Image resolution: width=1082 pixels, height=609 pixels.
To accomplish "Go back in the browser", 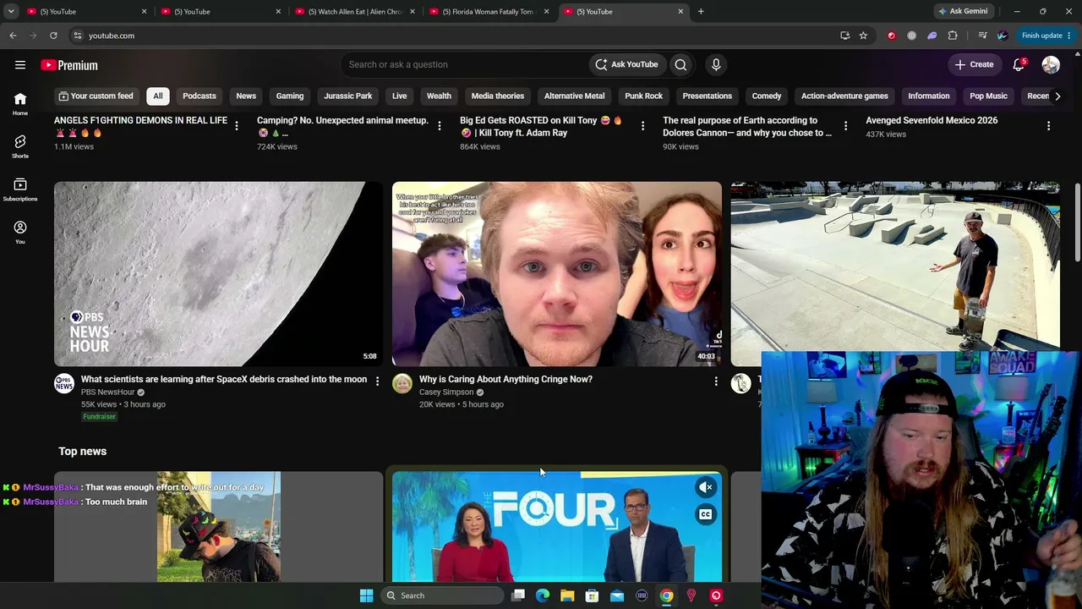I will (13, 36).
